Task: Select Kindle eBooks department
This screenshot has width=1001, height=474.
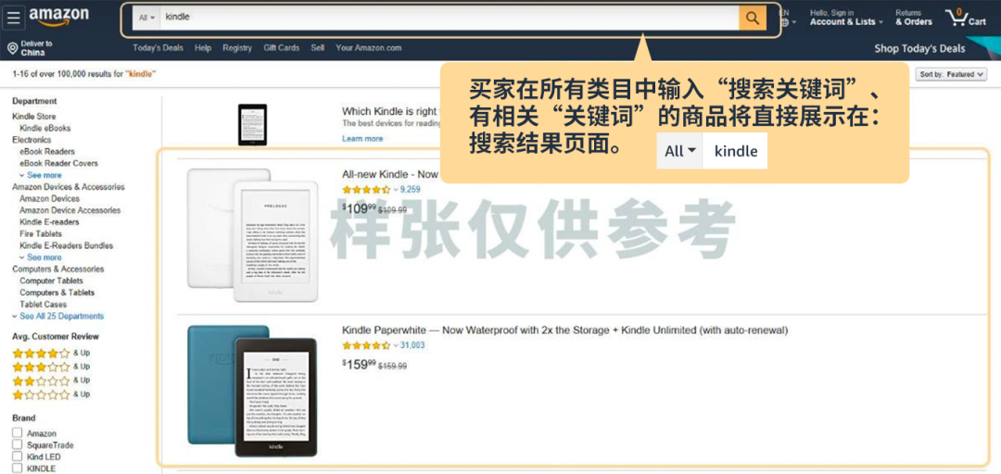Action: (44, 129)
